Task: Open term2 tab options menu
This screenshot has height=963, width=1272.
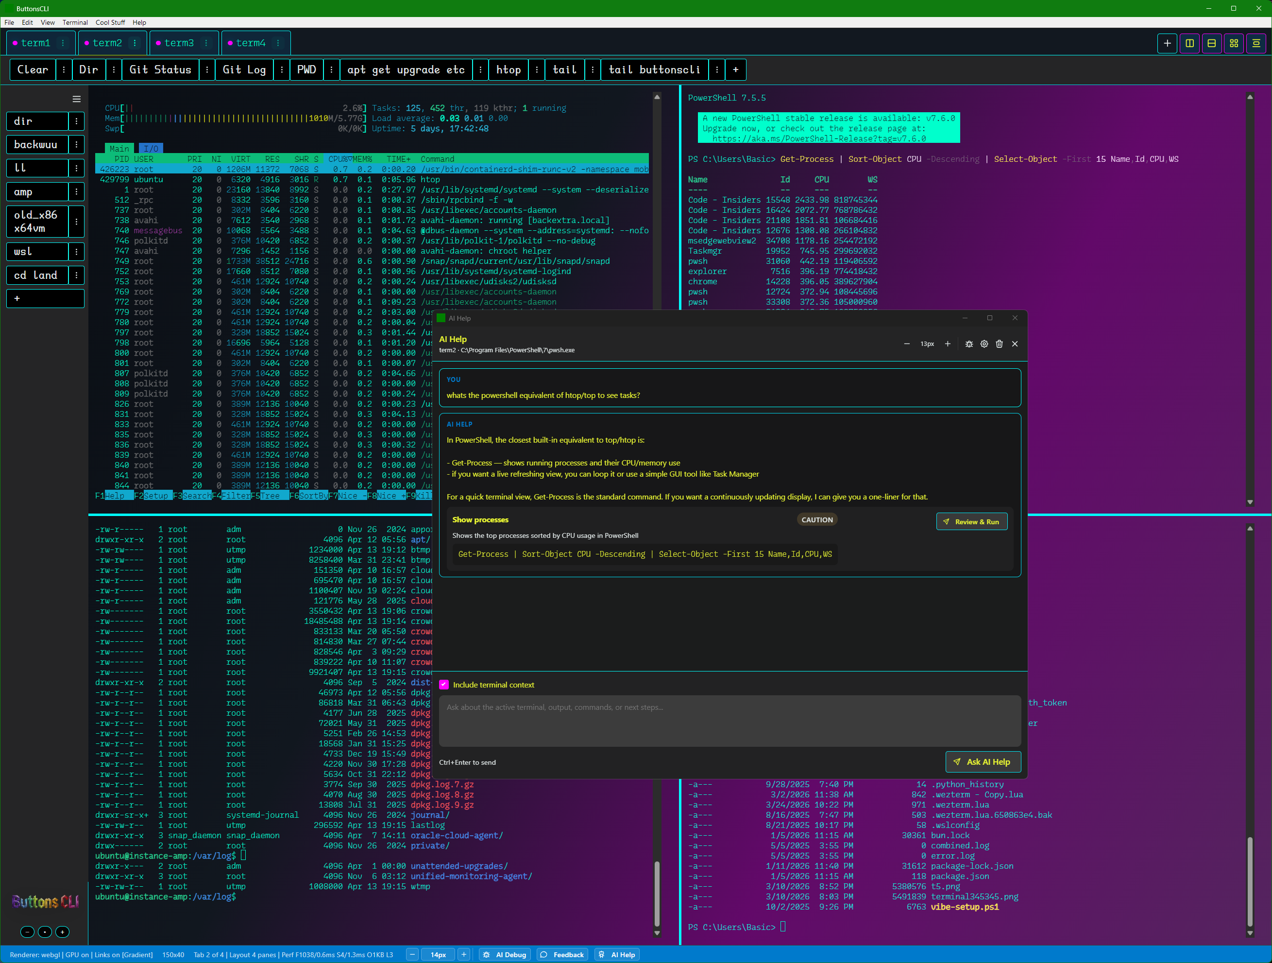Action: 135,43
